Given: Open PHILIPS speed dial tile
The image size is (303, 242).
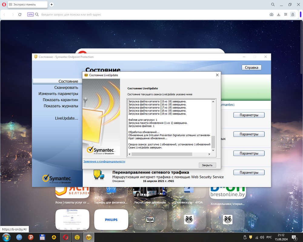Looking at the screenshot, I should (111, 220).
